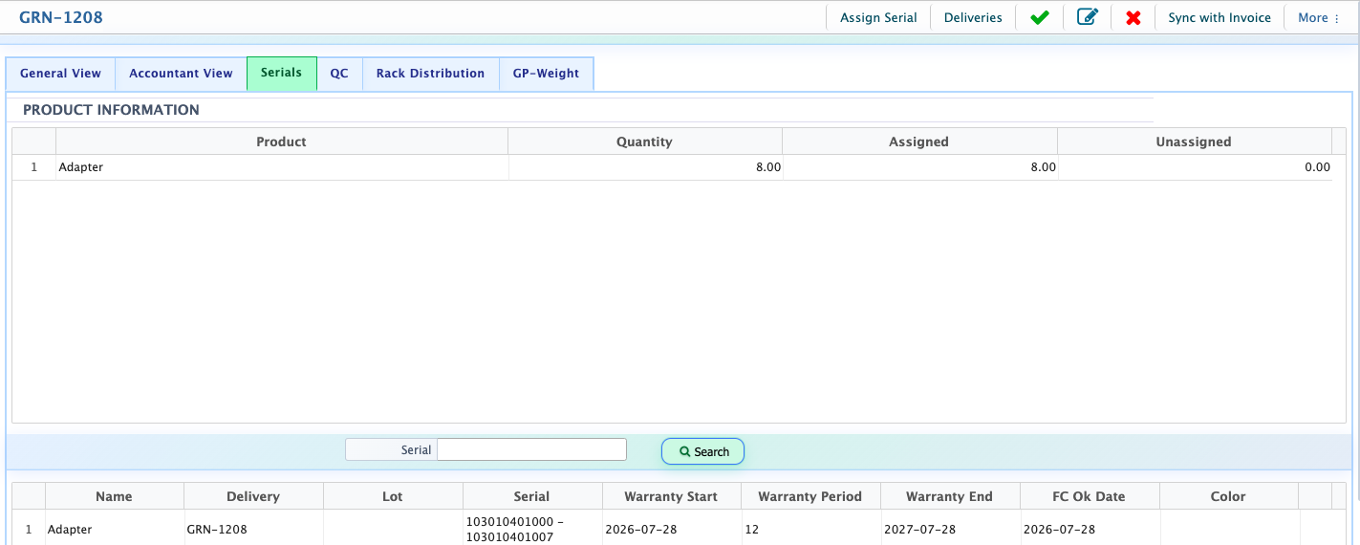Open the Rack Distribution tab

tap(430, 74)
